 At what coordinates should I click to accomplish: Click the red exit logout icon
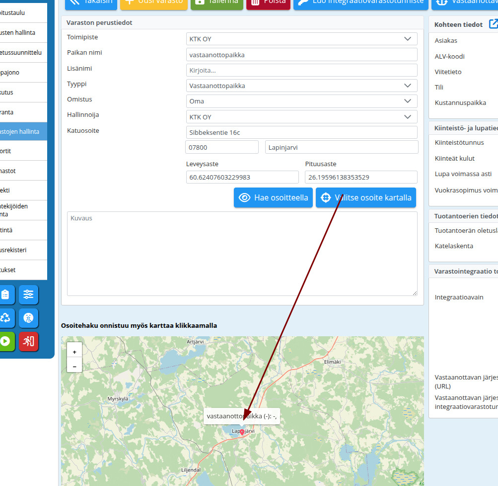(x=28, y=341)
